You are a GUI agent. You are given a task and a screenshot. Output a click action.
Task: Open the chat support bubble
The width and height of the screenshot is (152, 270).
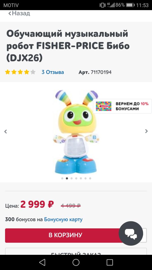coord(131,234)
